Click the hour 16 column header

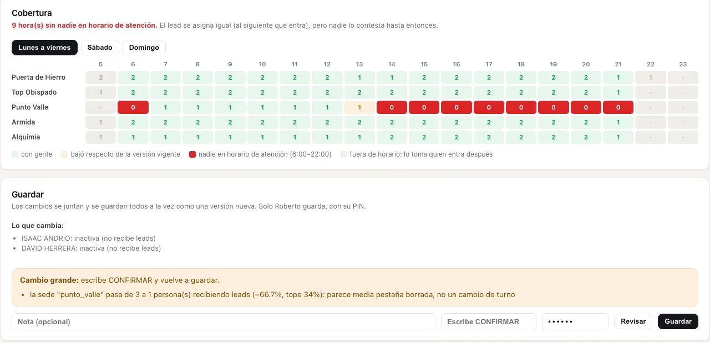457,64
